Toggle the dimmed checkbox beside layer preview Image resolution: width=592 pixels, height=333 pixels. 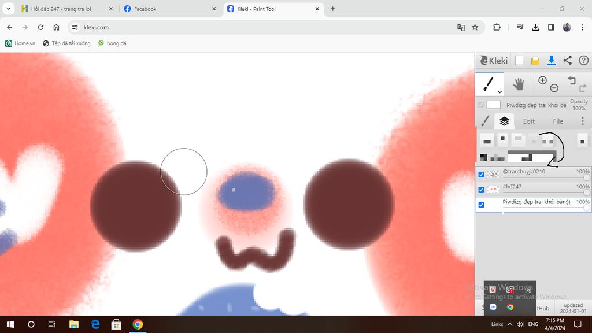click(x=480, y=105)
